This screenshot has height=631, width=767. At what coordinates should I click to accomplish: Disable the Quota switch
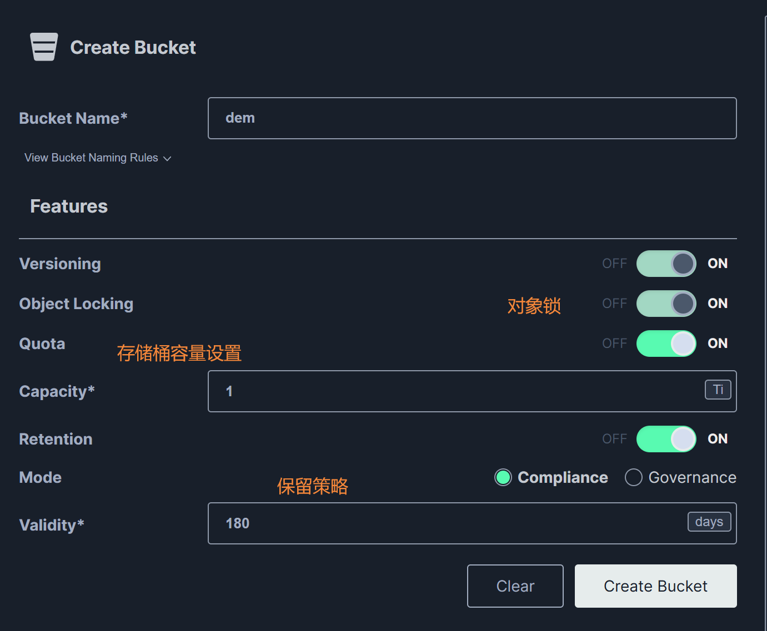666,344
